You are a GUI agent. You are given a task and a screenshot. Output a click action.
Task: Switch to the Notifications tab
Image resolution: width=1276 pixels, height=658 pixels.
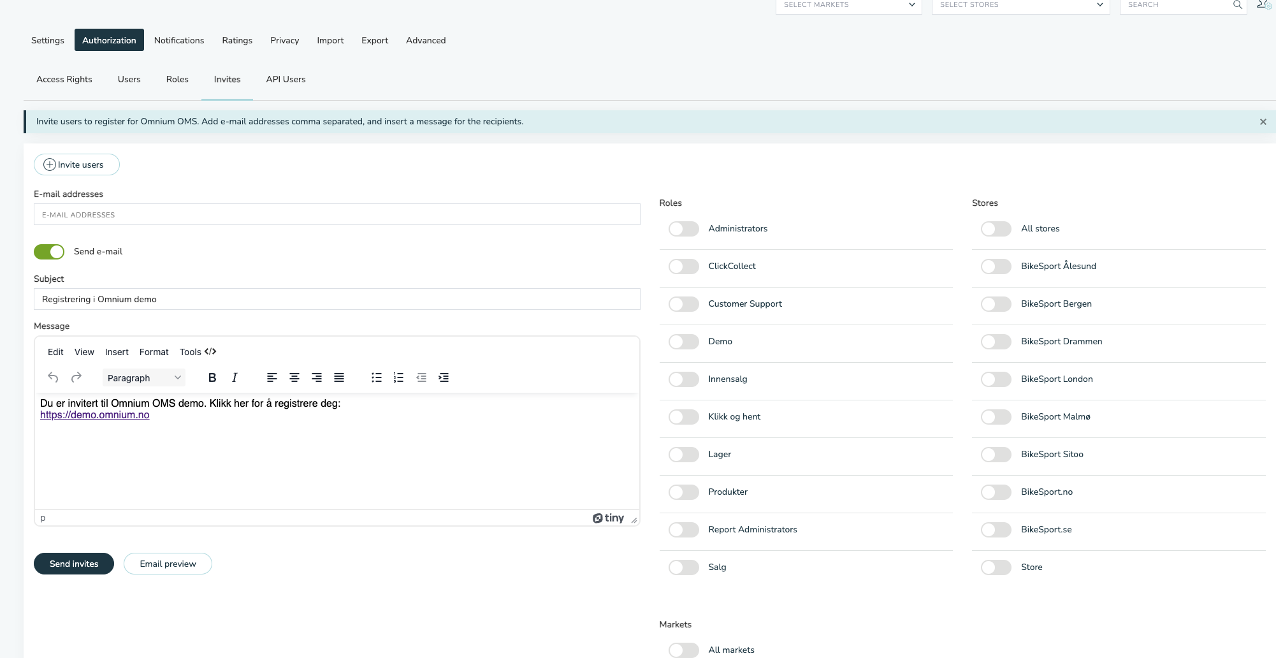[179, 40]
